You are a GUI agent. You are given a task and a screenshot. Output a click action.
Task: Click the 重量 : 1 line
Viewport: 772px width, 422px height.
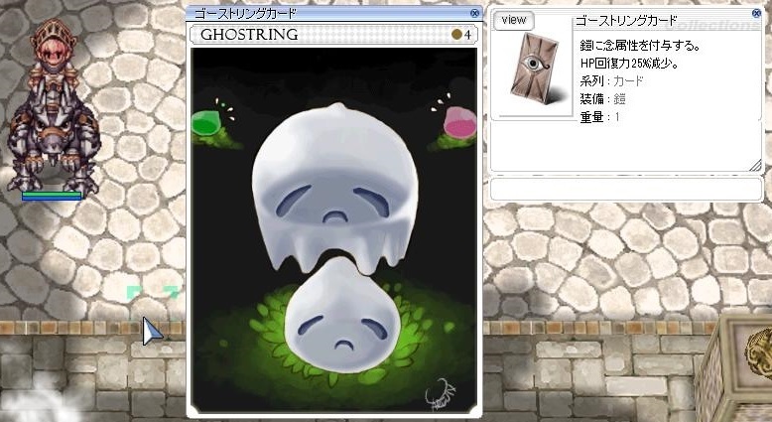[599, 117]
